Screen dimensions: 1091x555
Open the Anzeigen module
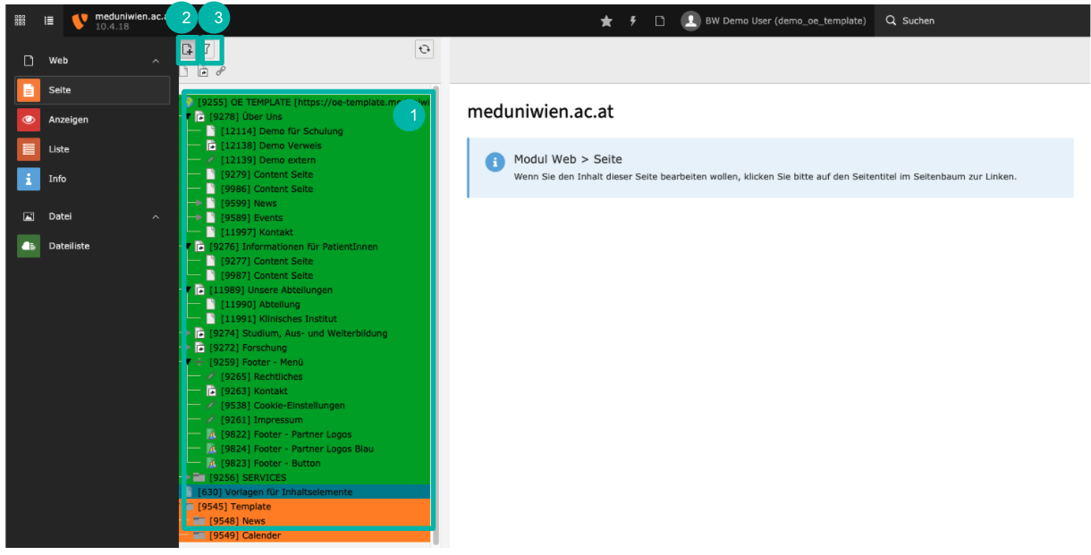93,120
